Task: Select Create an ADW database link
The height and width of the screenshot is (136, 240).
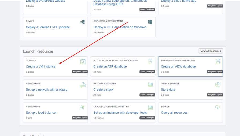Action: pyautogui.click(x=178, y=67)
